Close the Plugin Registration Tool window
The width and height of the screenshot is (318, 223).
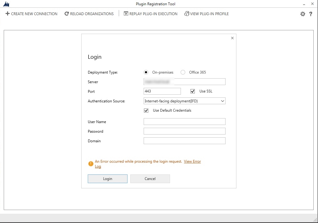pos(312,4)
